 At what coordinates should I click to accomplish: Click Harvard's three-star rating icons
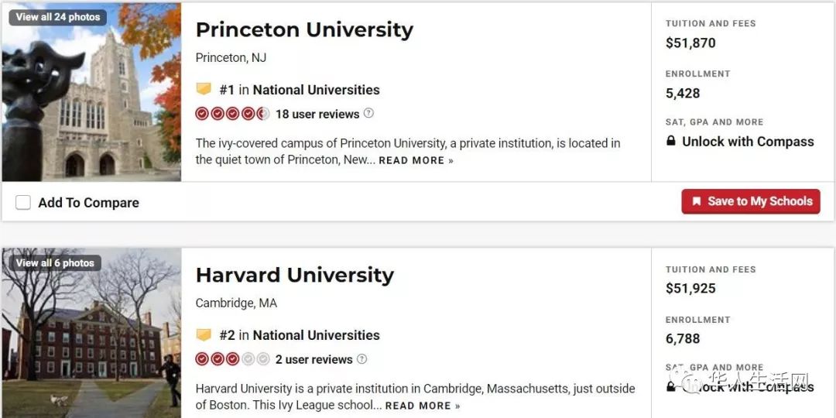coord(232,359)
